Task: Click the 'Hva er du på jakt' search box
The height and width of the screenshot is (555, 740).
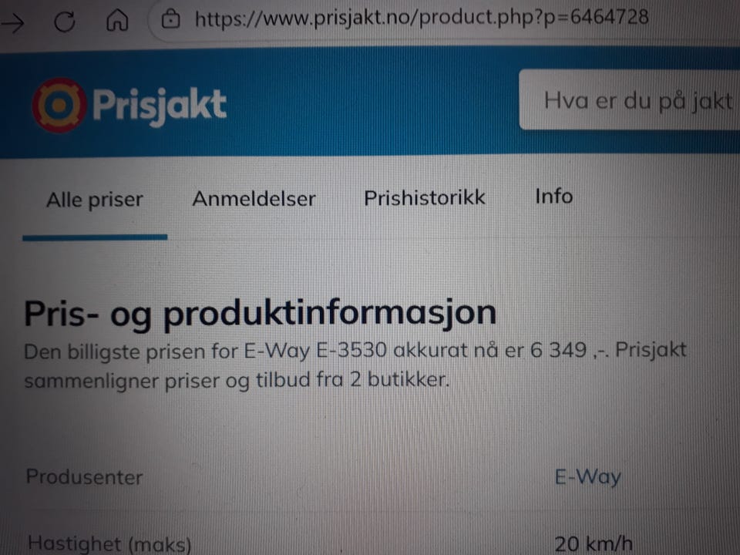Action: coord(630,99)
